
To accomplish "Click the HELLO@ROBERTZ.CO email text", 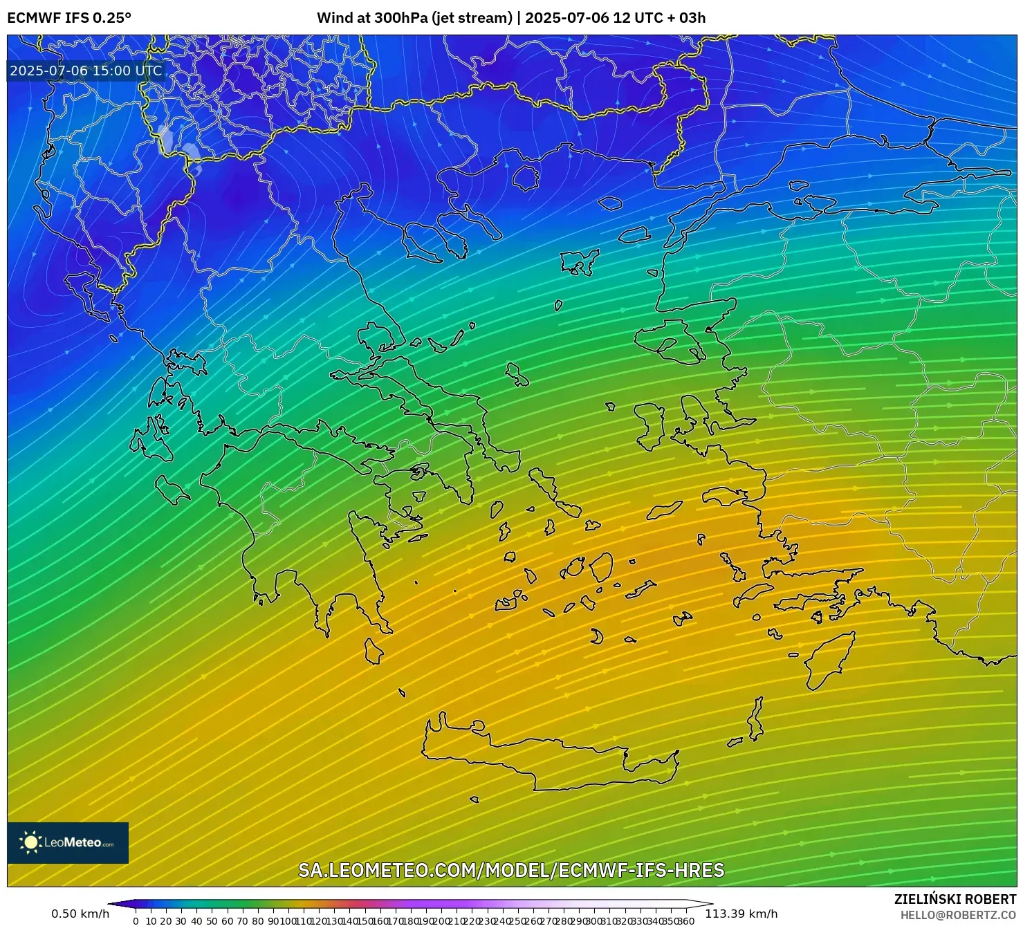I will pos(958,914).
